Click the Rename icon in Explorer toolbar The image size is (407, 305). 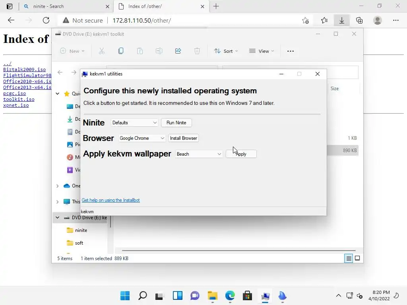pos(159,51)
